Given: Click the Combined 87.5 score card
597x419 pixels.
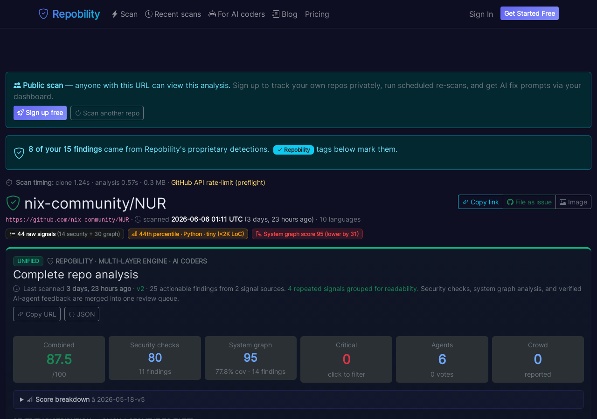Looking at the screenshot, I should click(59, 359).
